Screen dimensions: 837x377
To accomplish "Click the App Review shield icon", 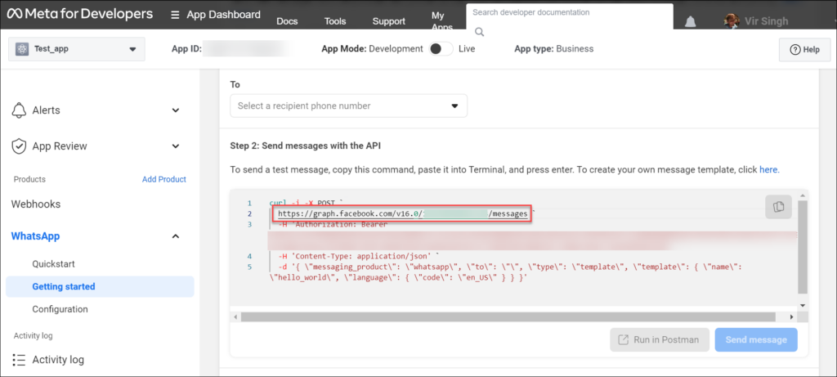I will pos(19,146).
